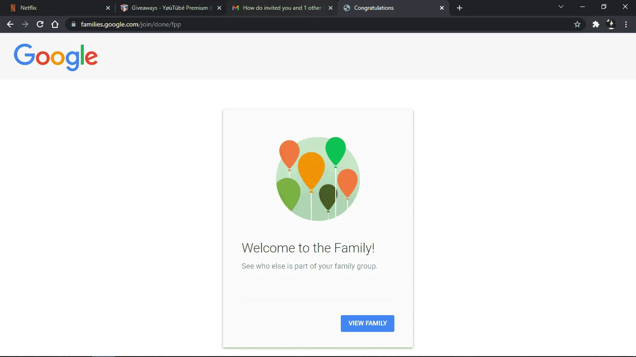636x357 pixels.
Task: Open the profile avatar in the toolbar
Action: click(611, 24)
